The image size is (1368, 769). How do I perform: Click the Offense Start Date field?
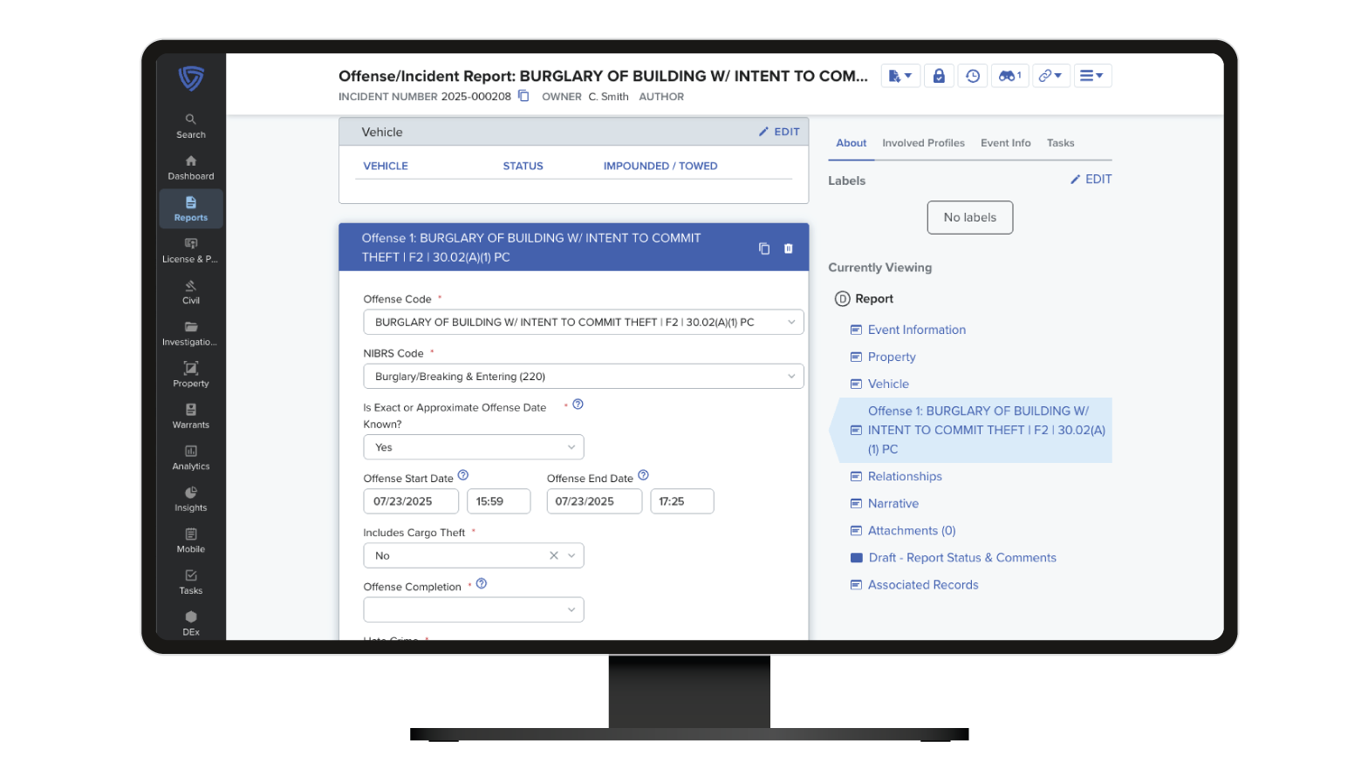410,501
